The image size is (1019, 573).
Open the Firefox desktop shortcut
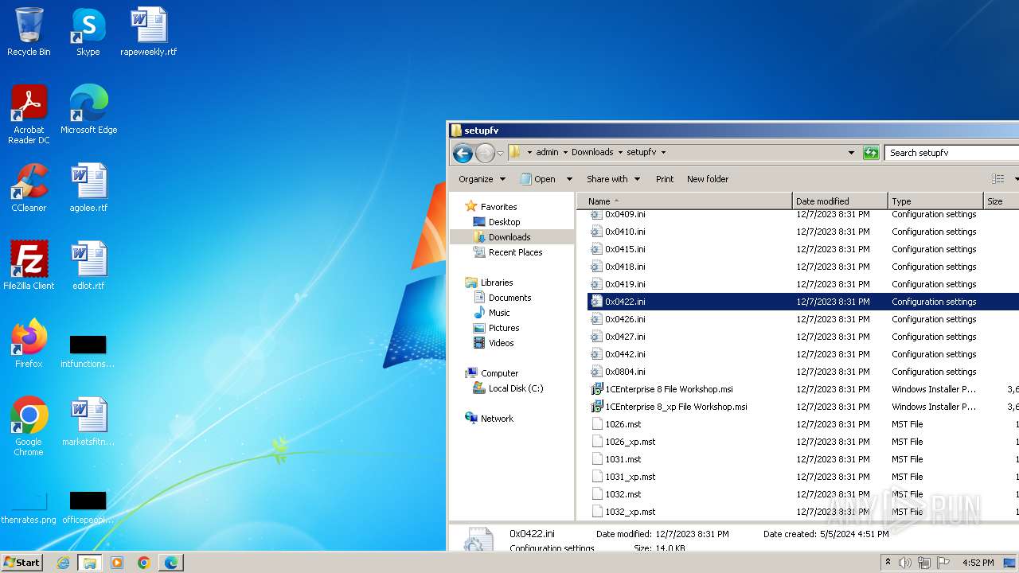29,343
